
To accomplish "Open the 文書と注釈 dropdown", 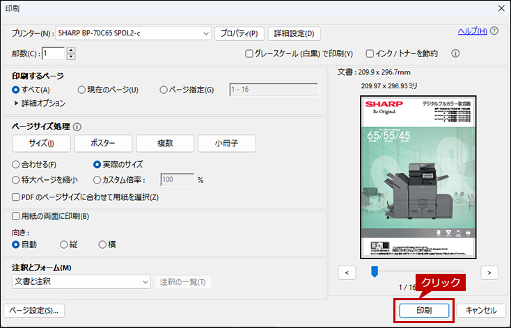I will 81,282.
